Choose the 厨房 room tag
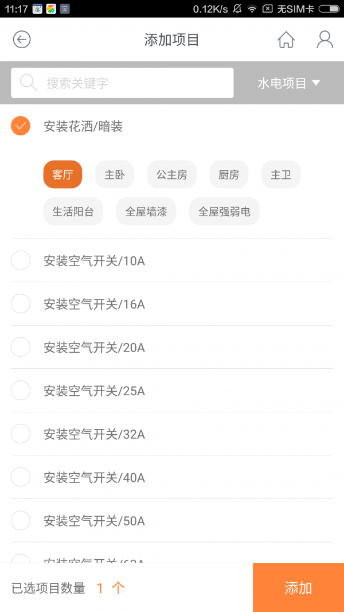 pyautogui.click(x=228, y=174)
